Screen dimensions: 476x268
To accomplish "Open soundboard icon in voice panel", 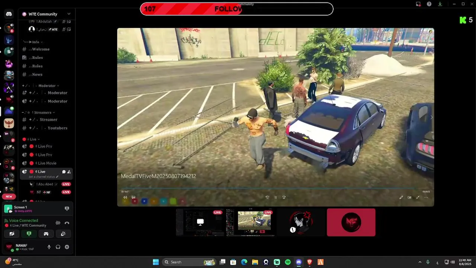I will point(63,234).
